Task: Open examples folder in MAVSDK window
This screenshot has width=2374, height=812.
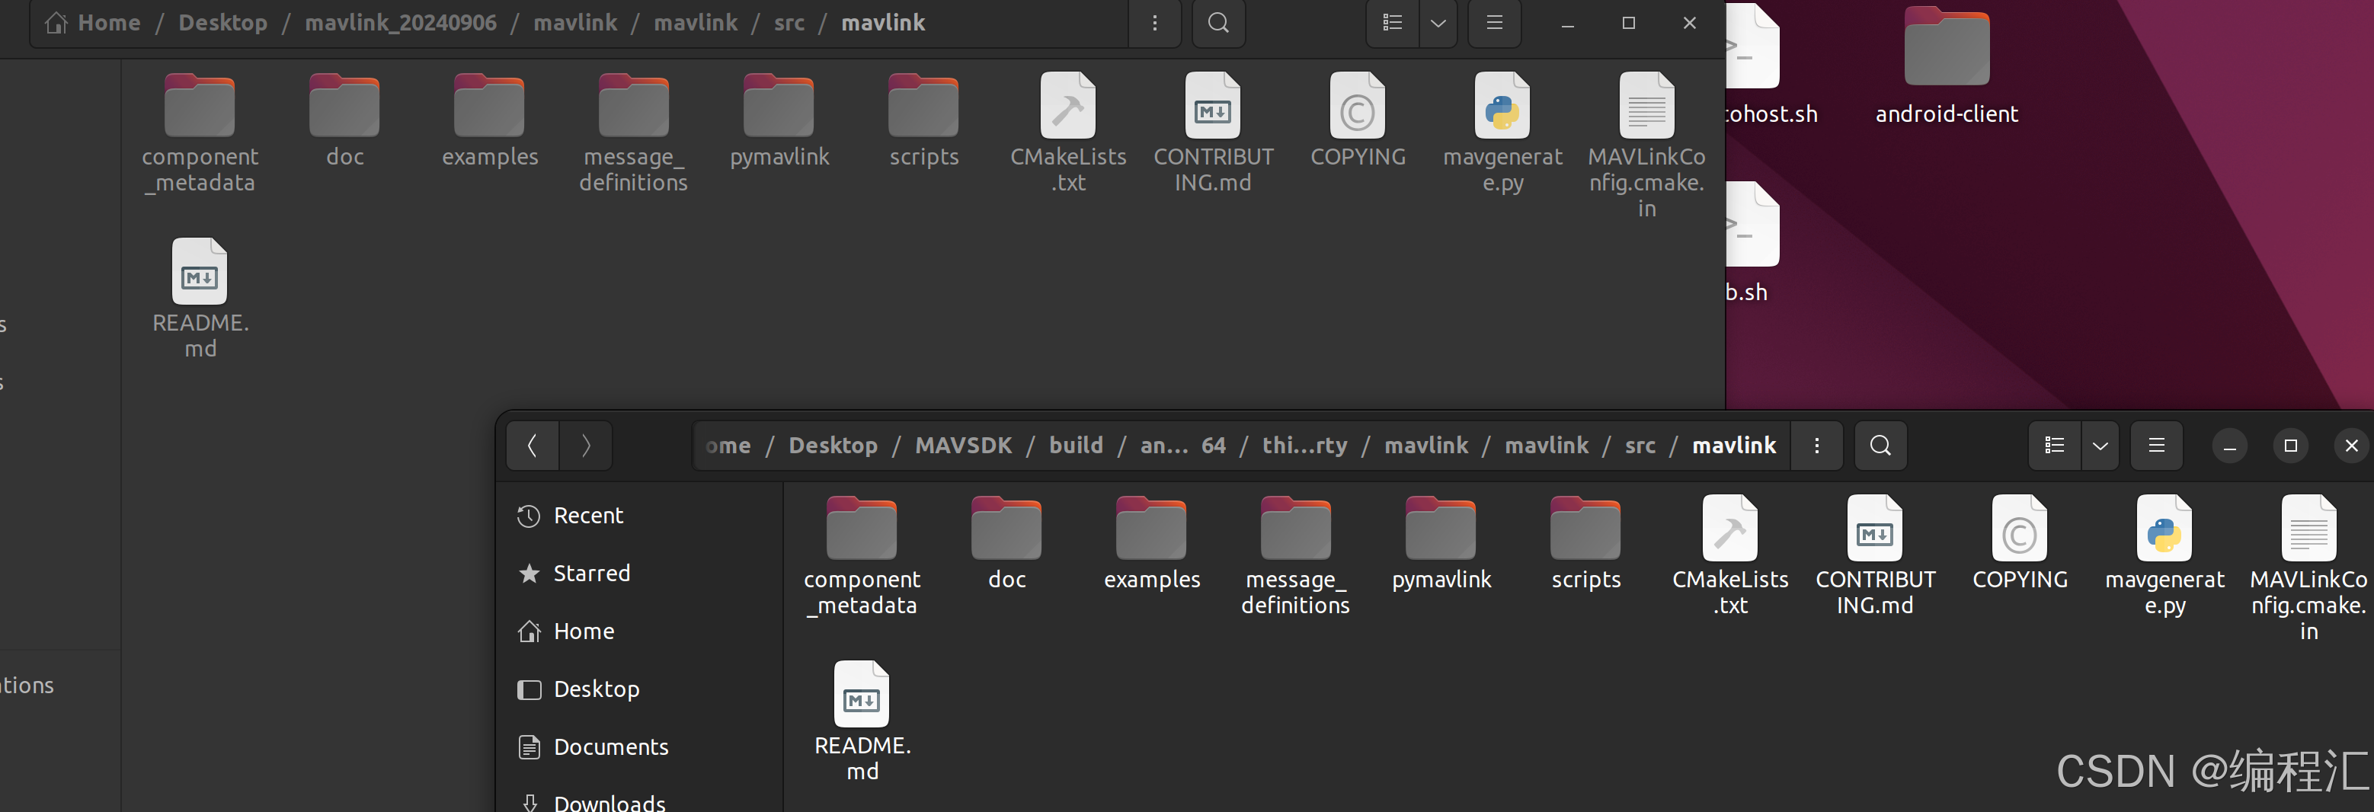Action: (1151, 543)
